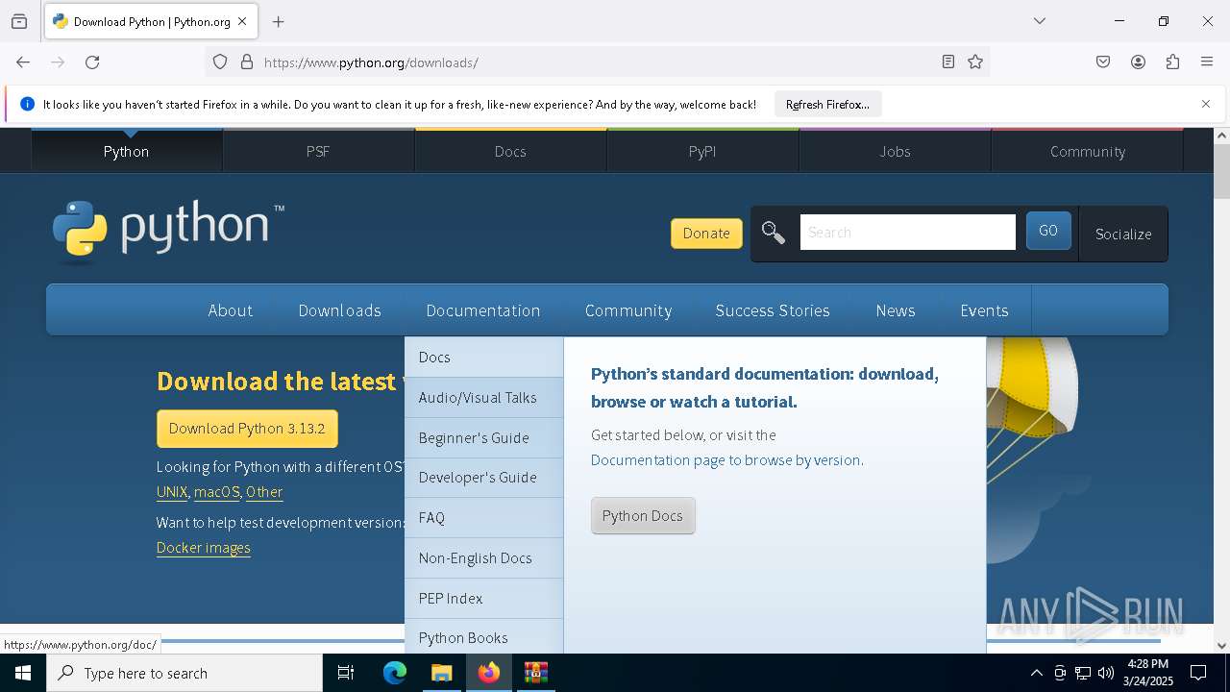The width and height of the screenshot is (1230, 692).
Task: Open the Documentation navigation menu
Action: coord(483,310)
